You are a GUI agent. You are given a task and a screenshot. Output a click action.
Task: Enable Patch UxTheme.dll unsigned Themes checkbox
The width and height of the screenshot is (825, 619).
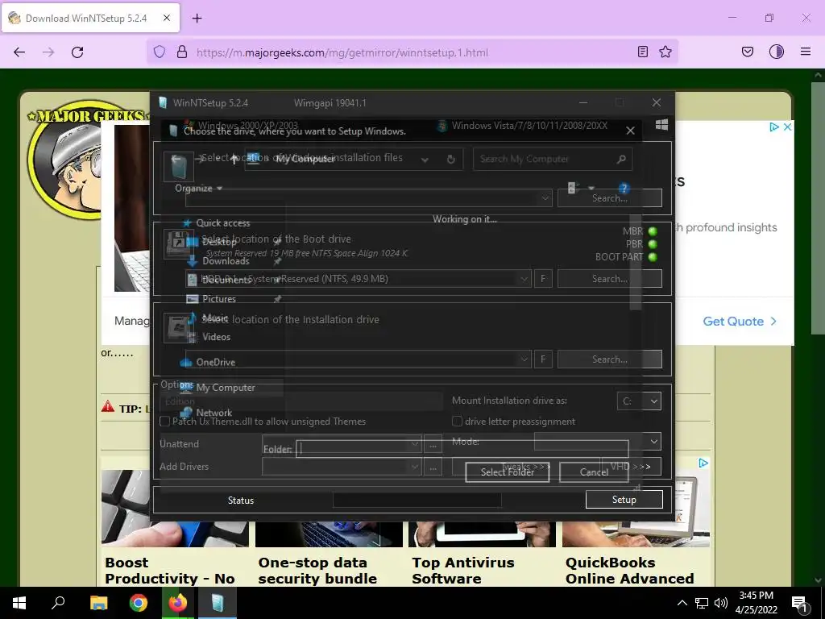pos(164,421)
